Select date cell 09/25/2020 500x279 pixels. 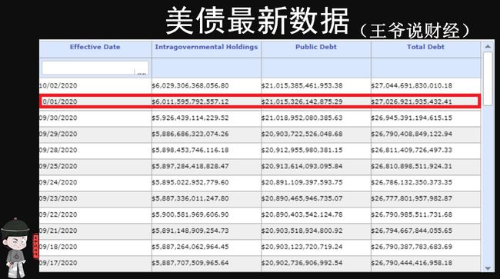pos(58,166)
